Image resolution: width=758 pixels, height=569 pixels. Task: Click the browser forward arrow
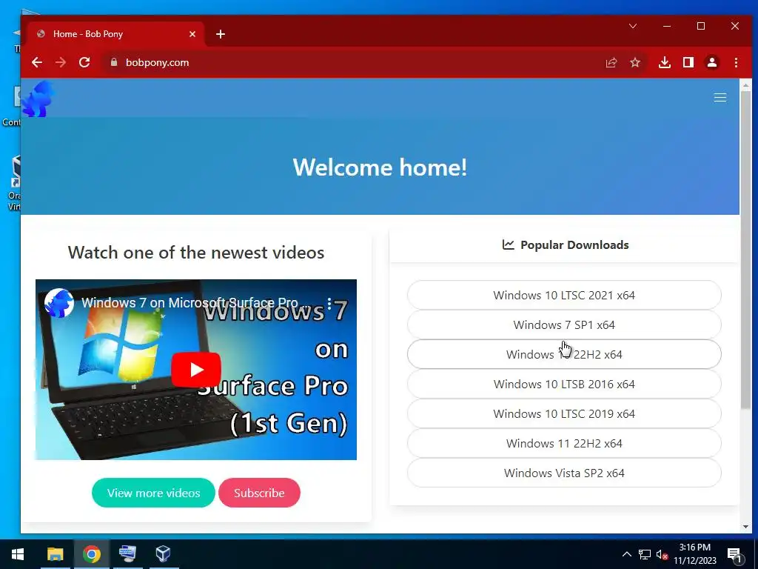coord(61,62)
